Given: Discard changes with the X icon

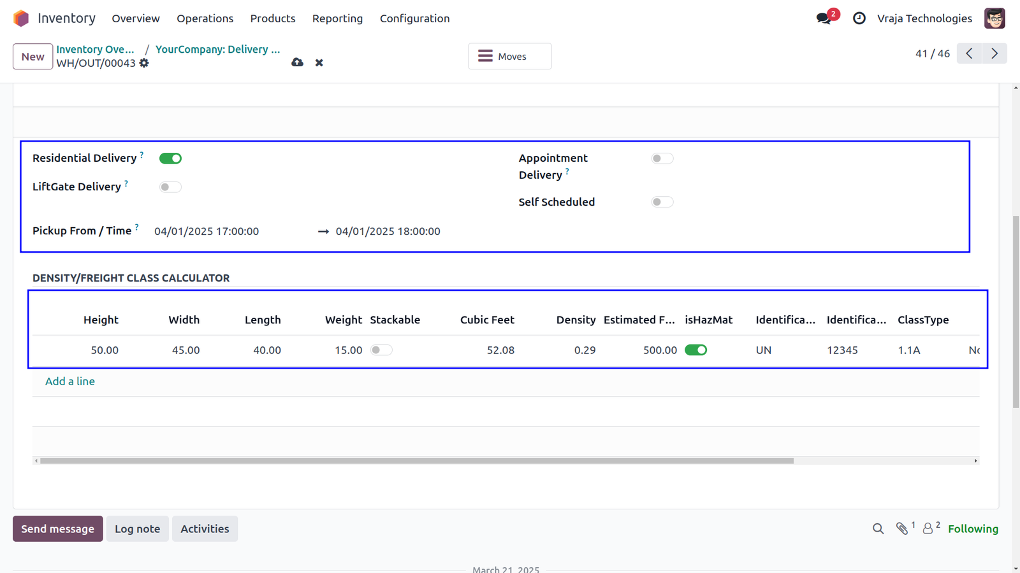Looking at the screenshot, I should [319, 62].
